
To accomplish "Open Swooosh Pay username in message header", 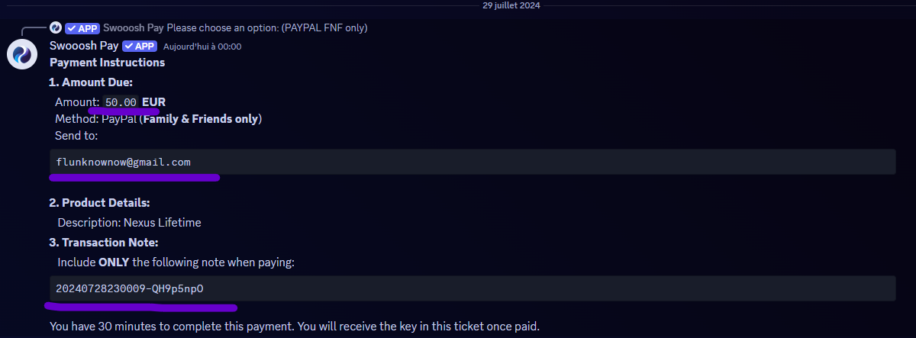I will (x=84, y=46).
